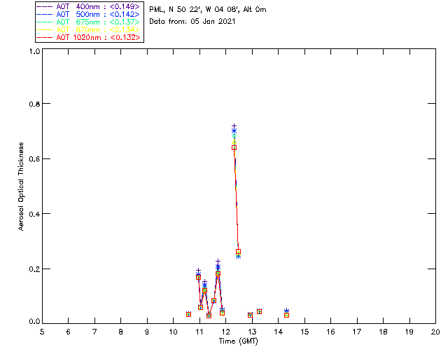Click the x-axis label 8
Viewport: 448px width, 359px height.
[x=121, y=332]
